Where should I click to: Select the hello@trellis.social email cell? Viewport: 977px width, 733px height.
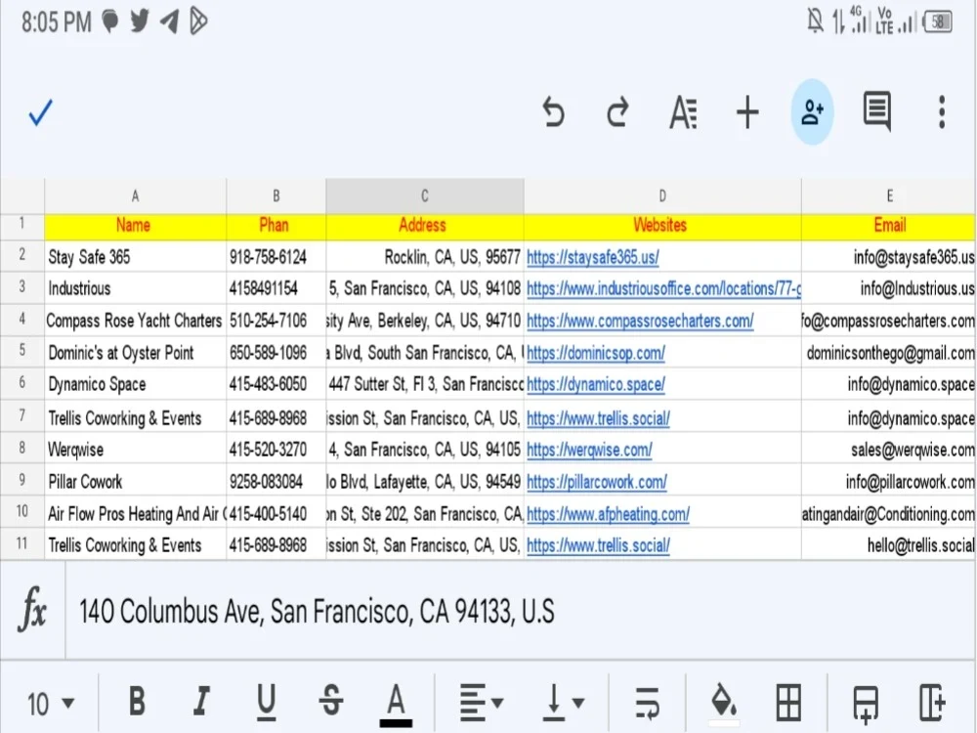point(889,545)
